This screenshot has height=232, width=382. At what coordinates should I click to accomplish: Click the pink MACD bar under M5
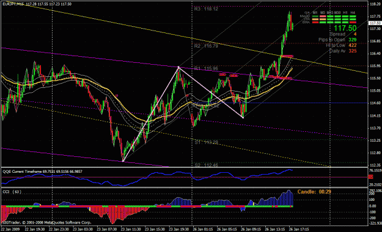[323, 16]
